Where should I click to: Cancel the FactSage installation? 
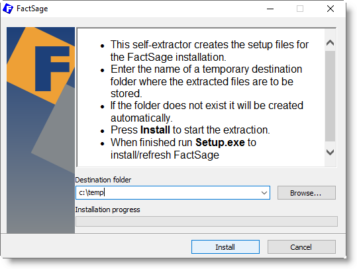point(301,247)
